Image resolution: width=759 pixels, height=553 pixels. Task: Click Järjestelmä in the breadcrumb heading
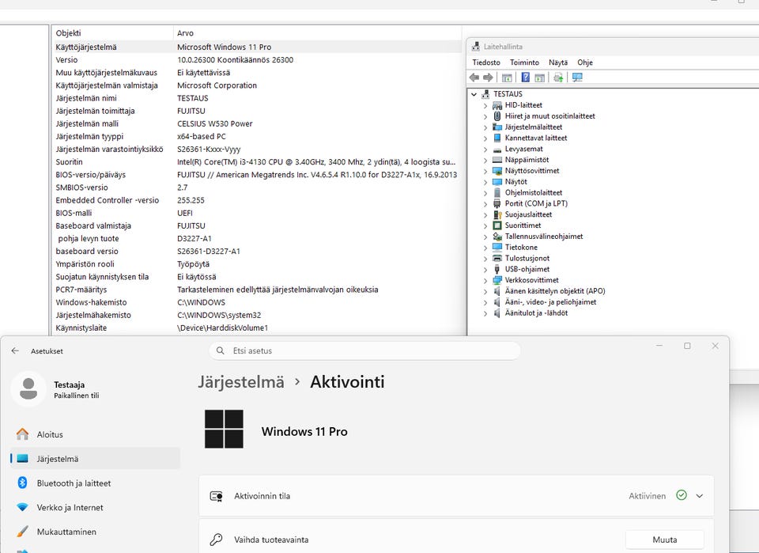click(240, 382)
